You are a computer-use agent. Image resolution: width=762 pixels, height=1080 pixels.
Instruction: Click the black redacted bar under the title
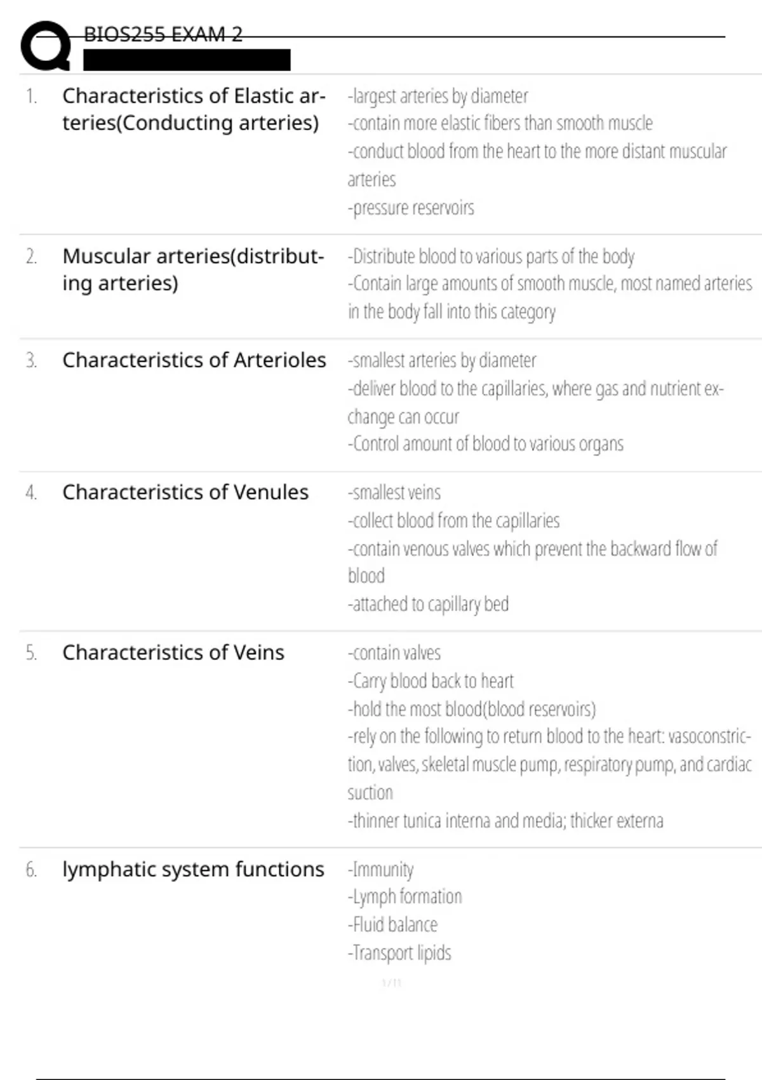(x=187, y=60)
